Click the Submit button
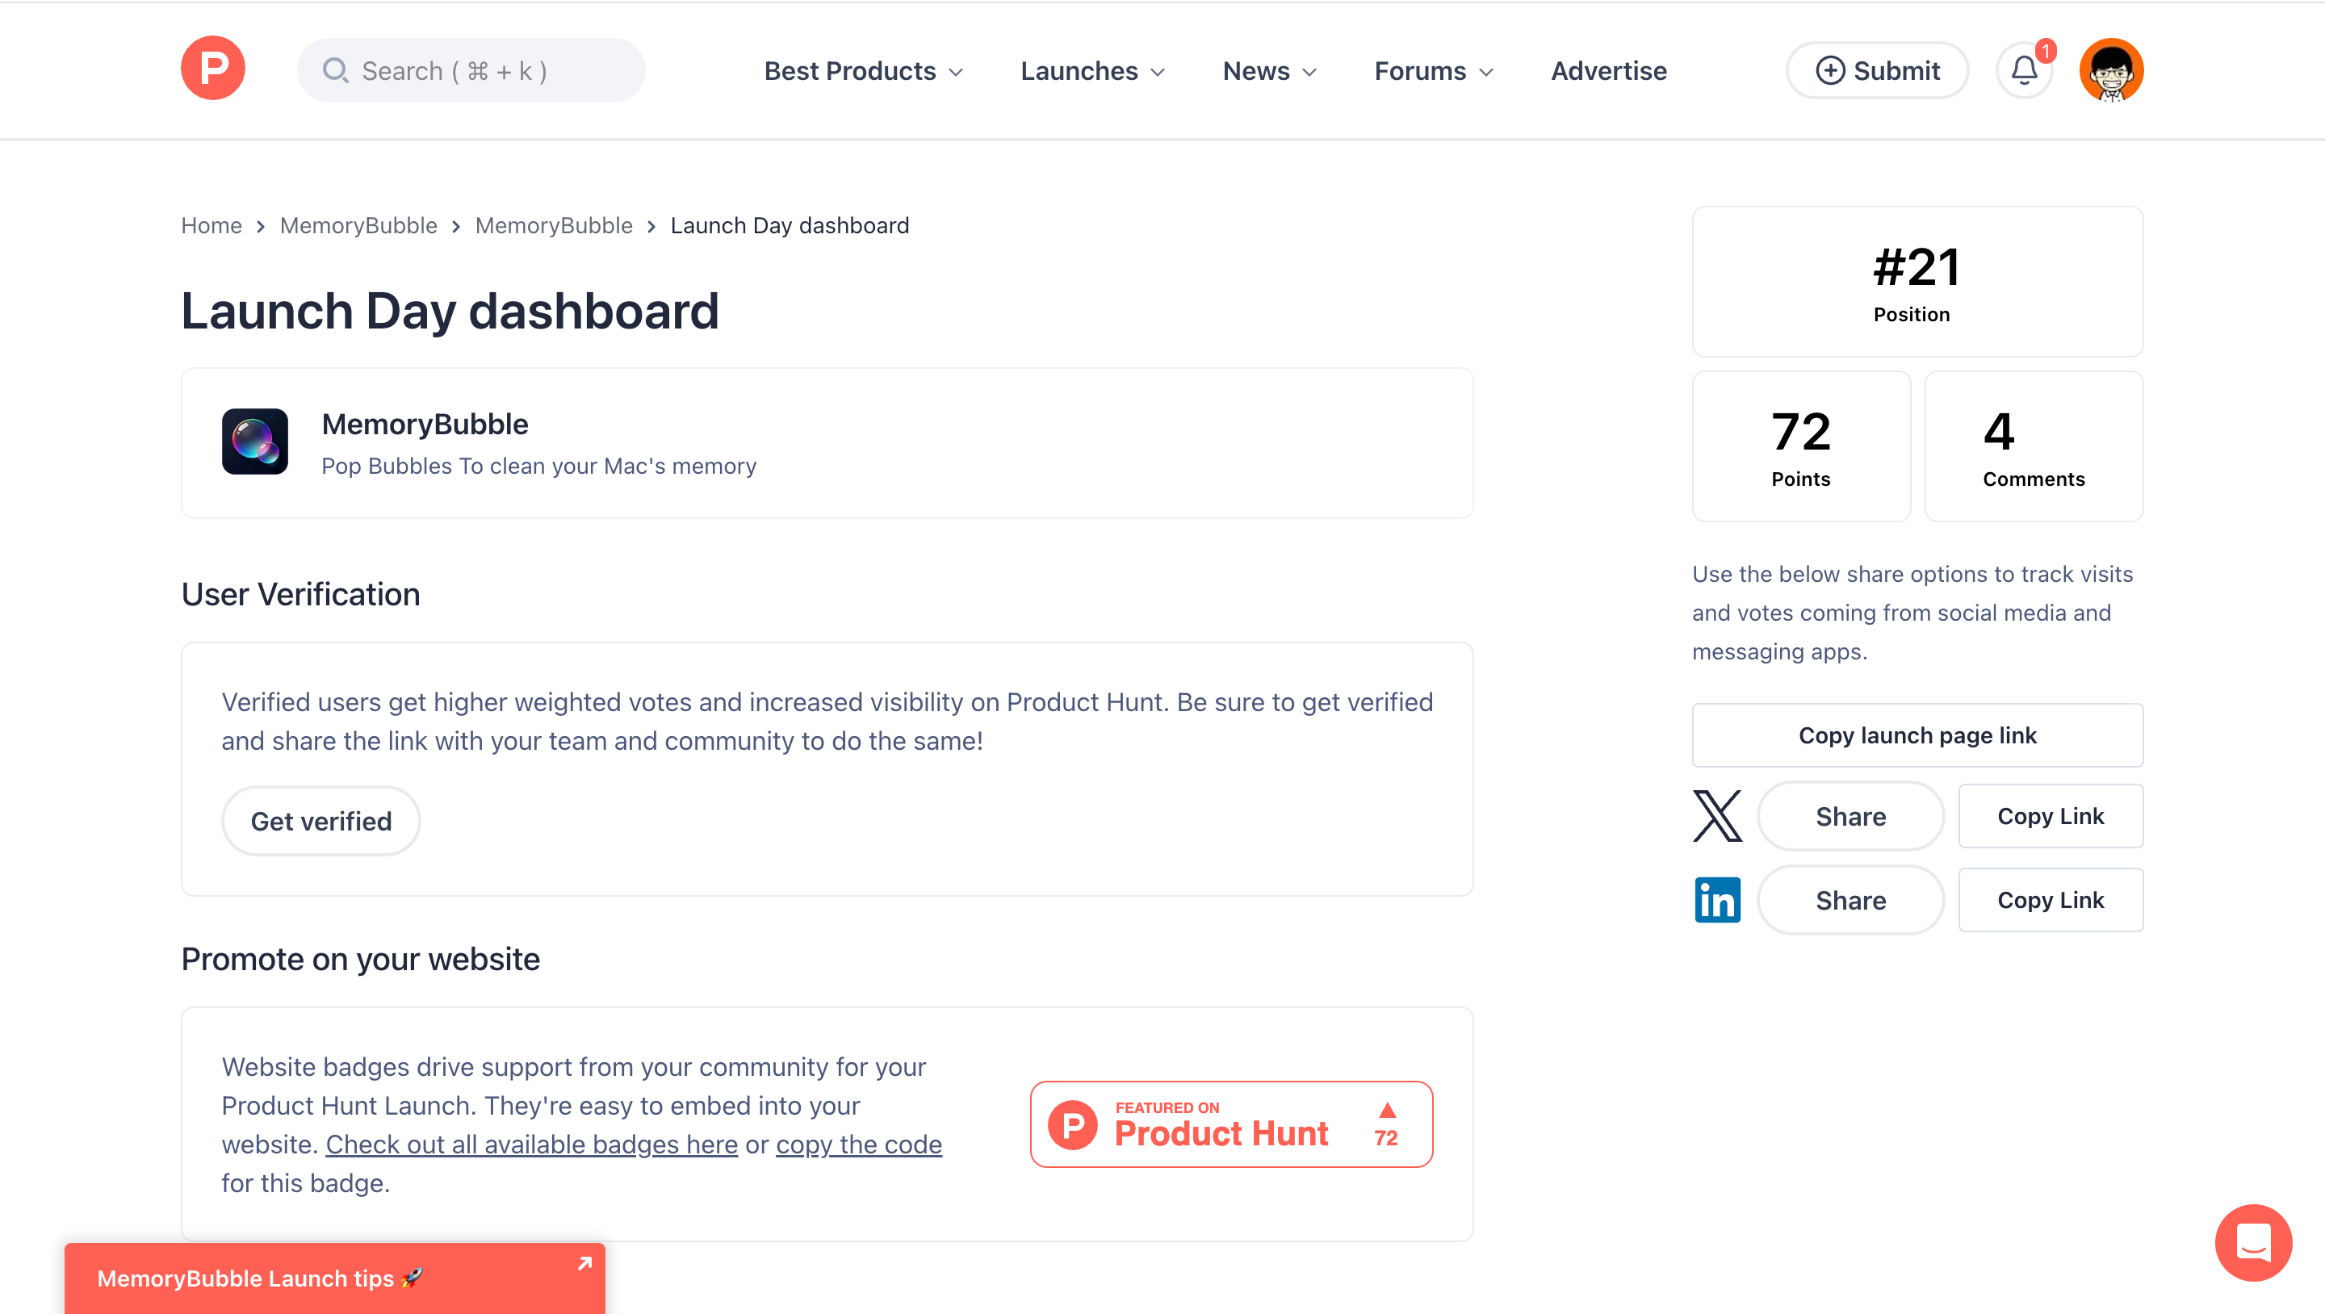Screen dimensions: 2325x1314 (x=1877, y=70)
